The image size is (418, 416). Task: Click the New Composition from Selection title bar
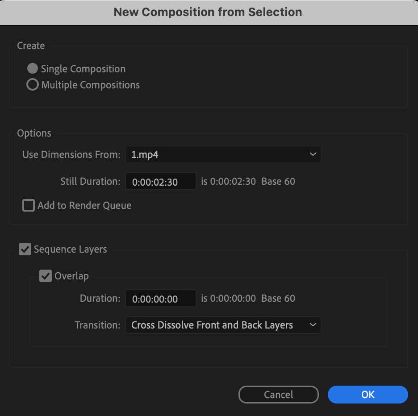pyautogui.click(x=208, y=12)
